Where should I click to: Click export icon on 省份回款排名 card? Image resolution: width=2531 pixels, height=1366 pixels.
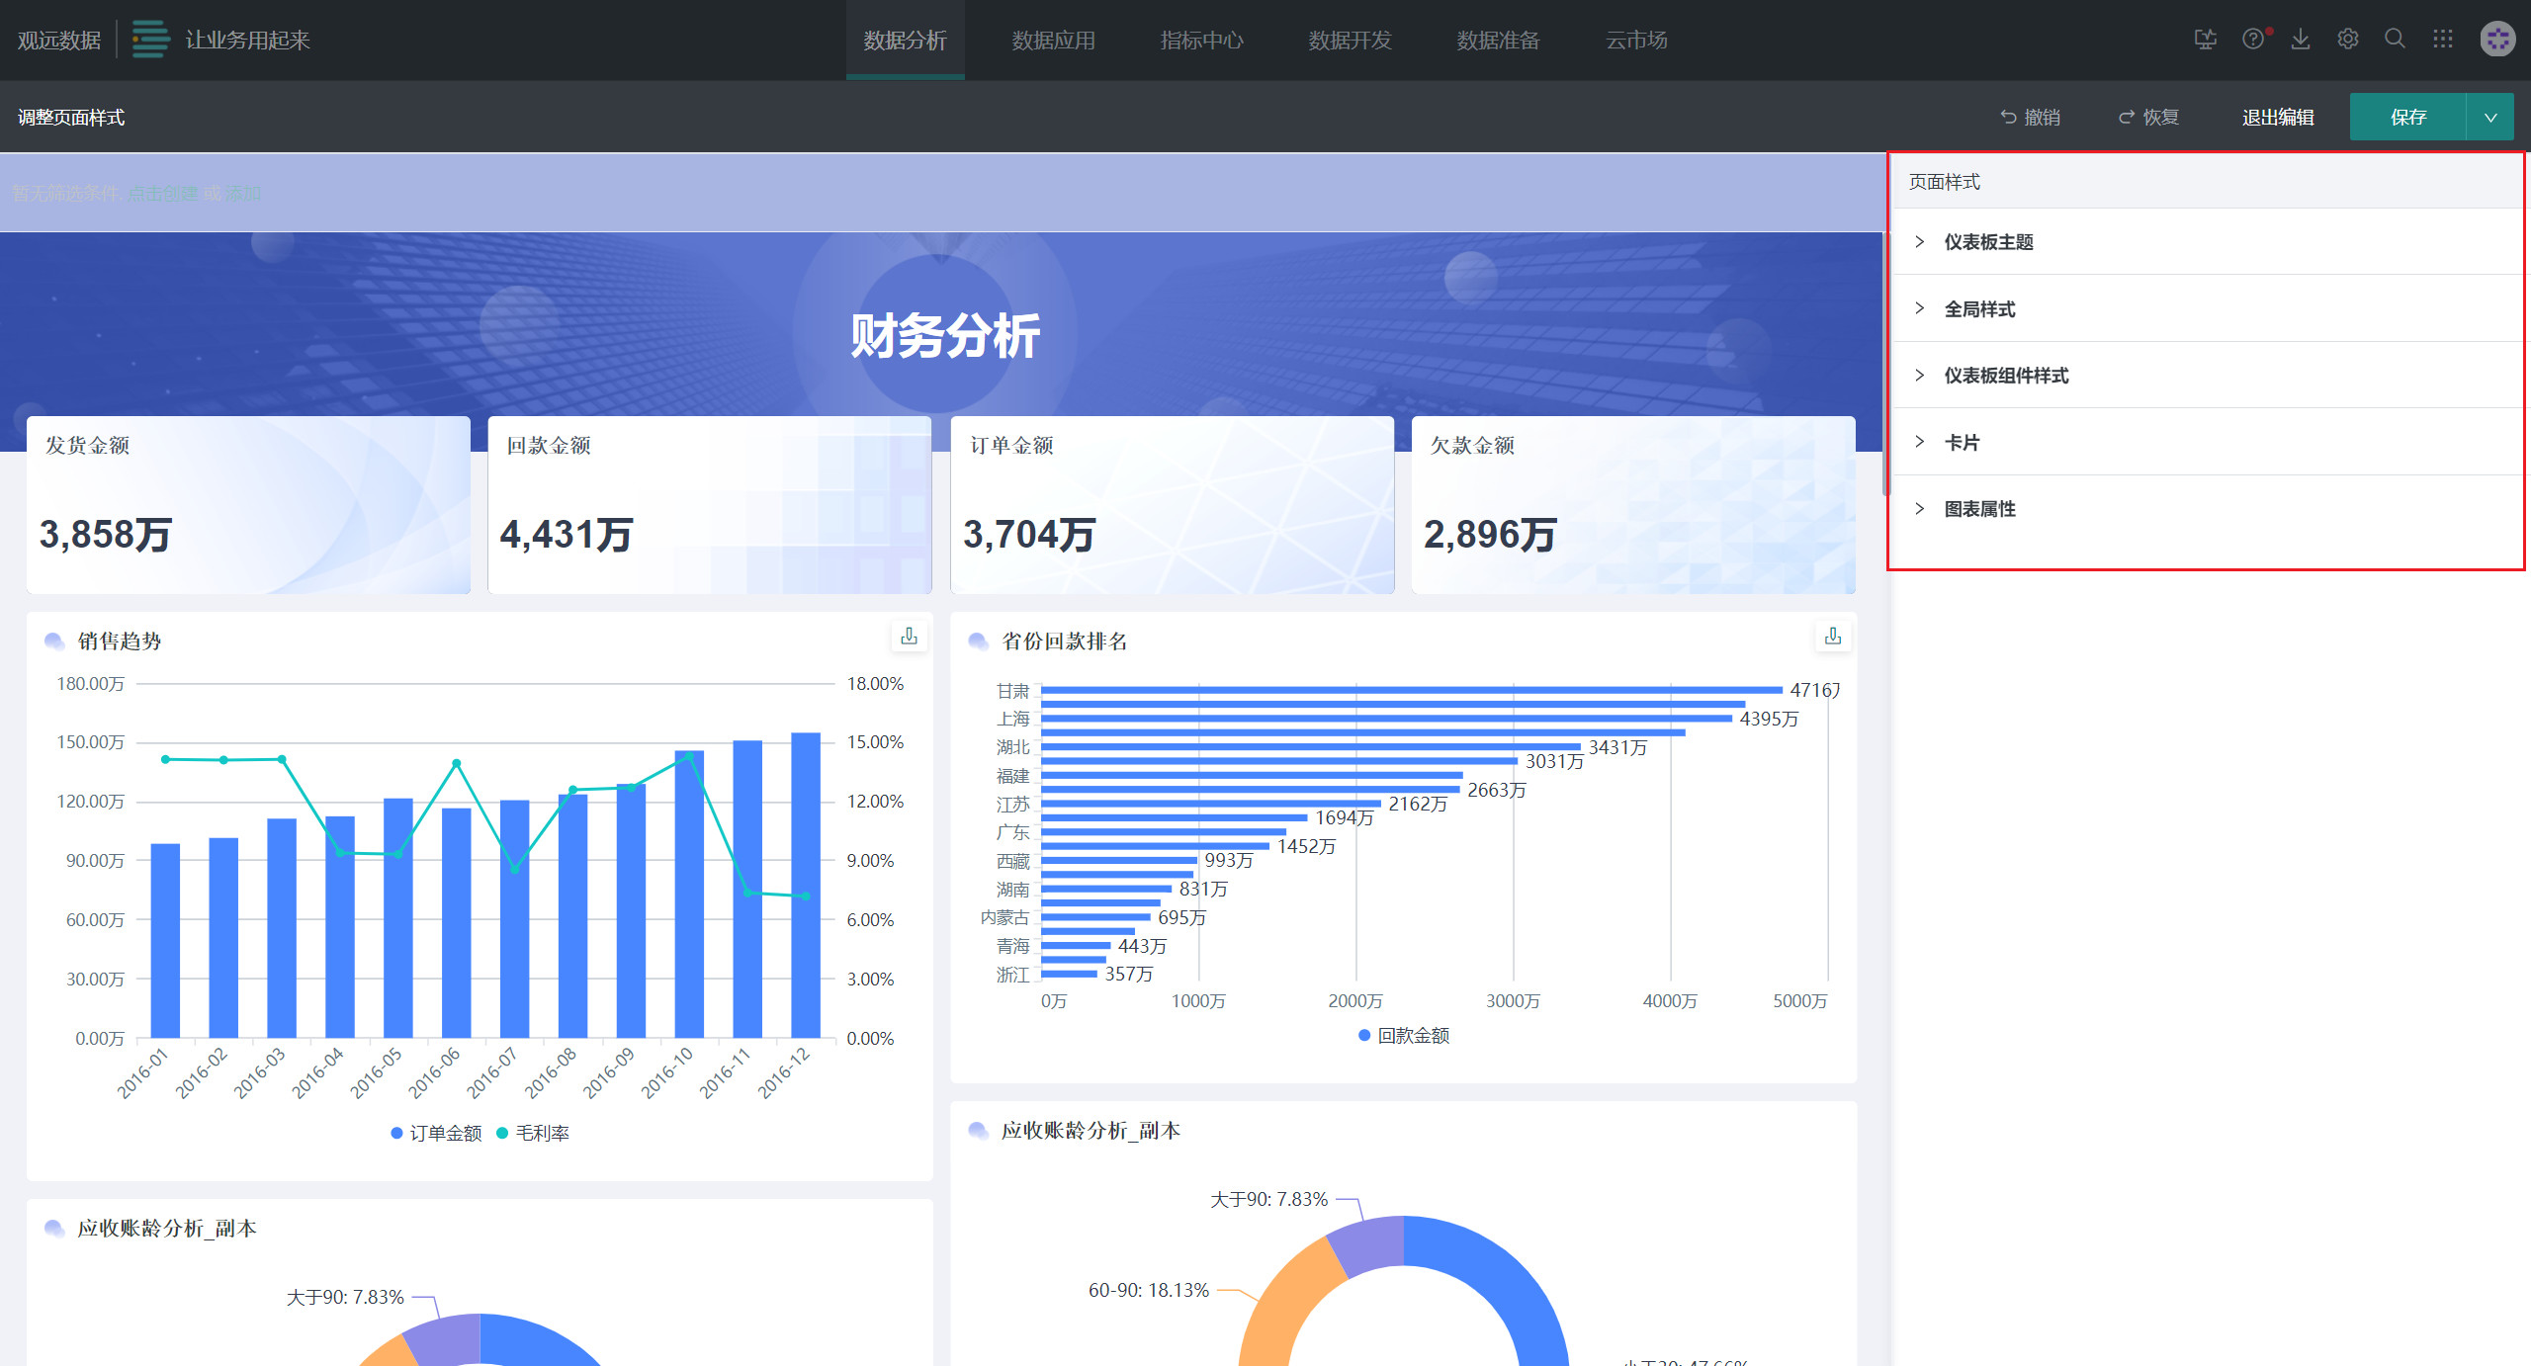coord(1832,637)
